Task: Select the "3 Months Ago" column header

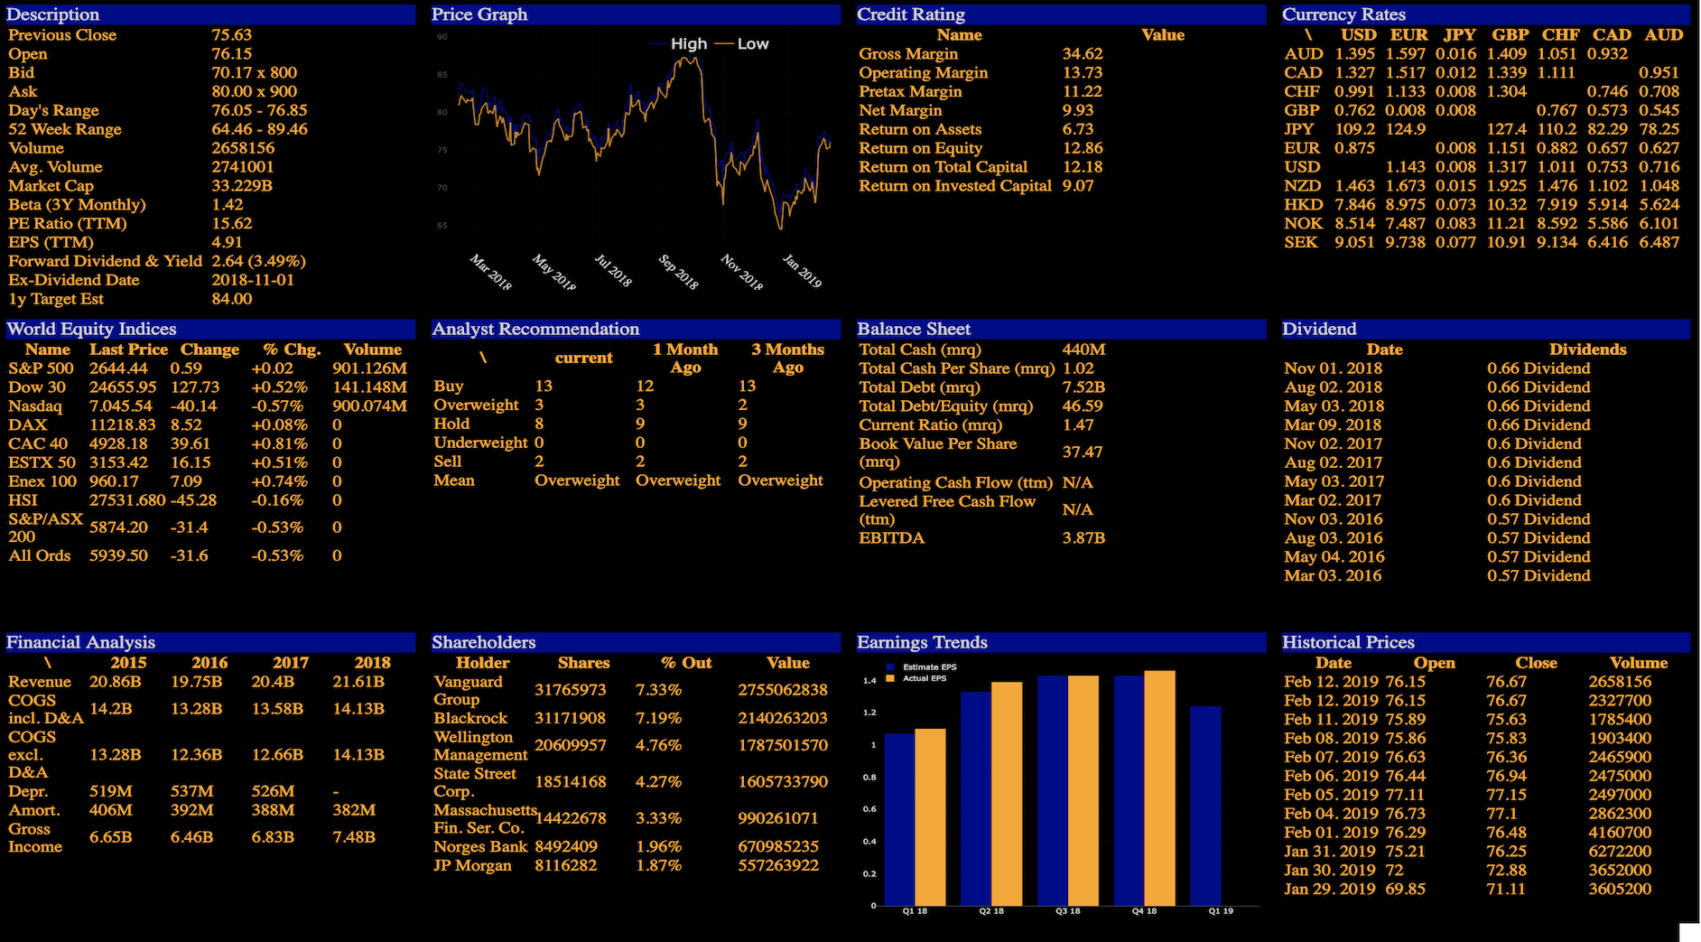Action: point(788,359)
